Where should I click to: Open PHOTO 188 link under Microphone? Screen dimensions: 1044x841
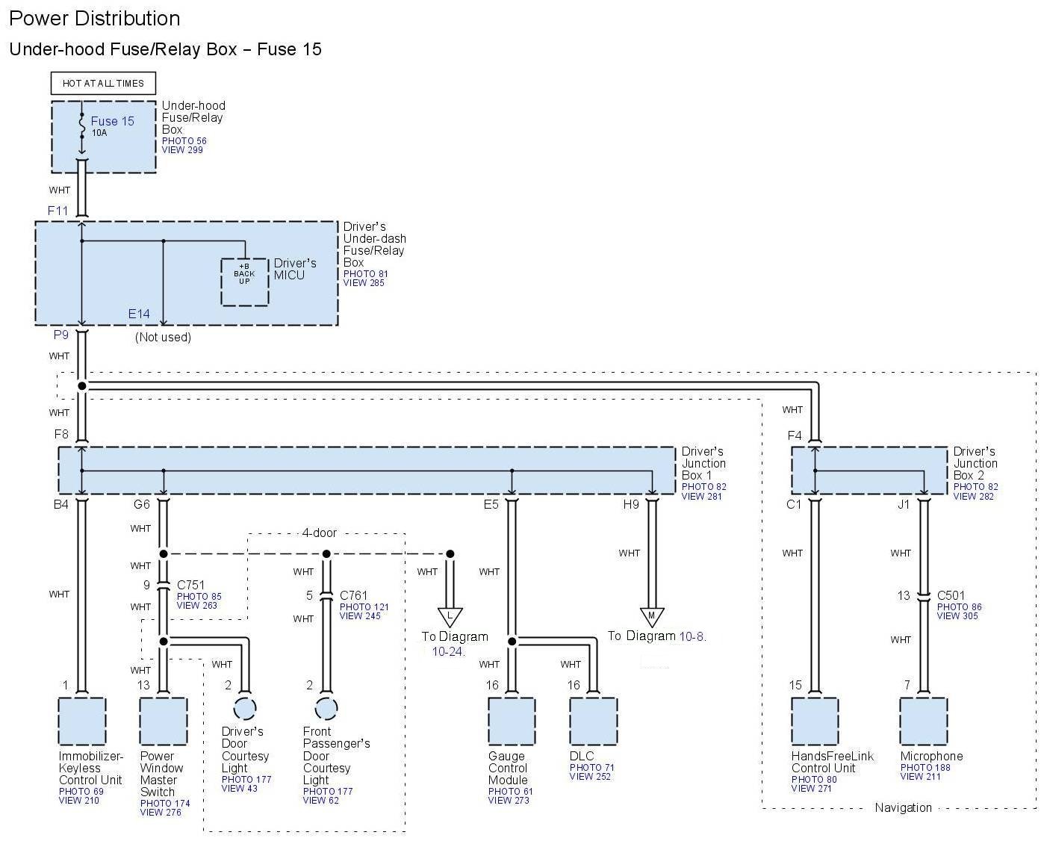(x=925, y=767)
